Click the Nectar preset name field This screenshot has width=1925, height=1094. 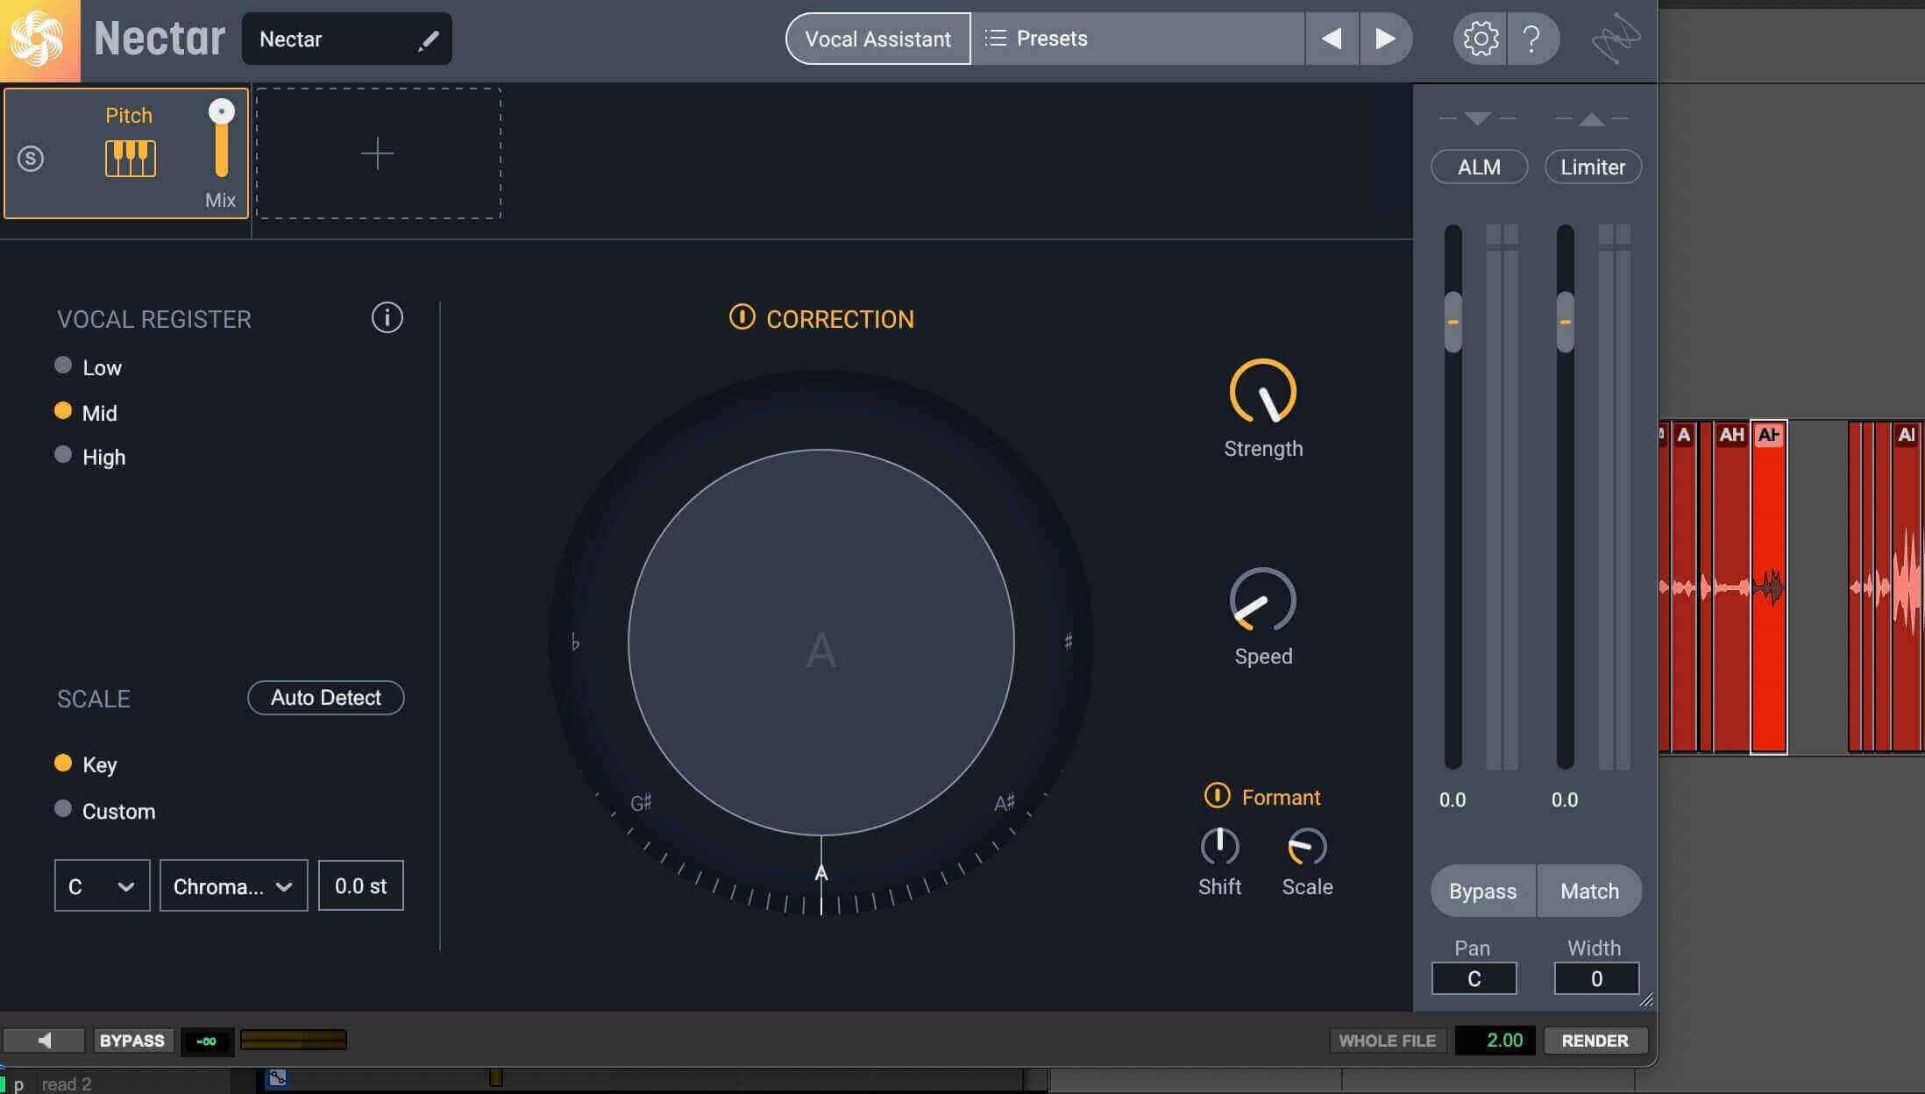click(346, 39)
